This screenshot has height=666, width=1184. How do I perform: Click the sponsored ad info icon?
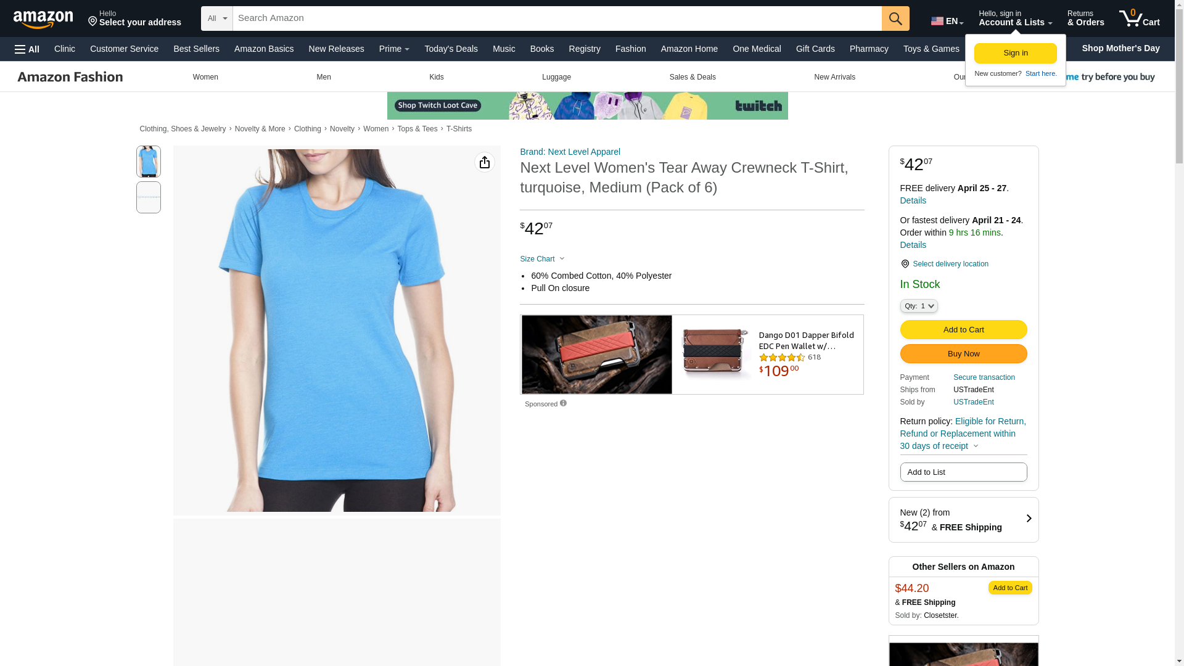click(563, 403)
